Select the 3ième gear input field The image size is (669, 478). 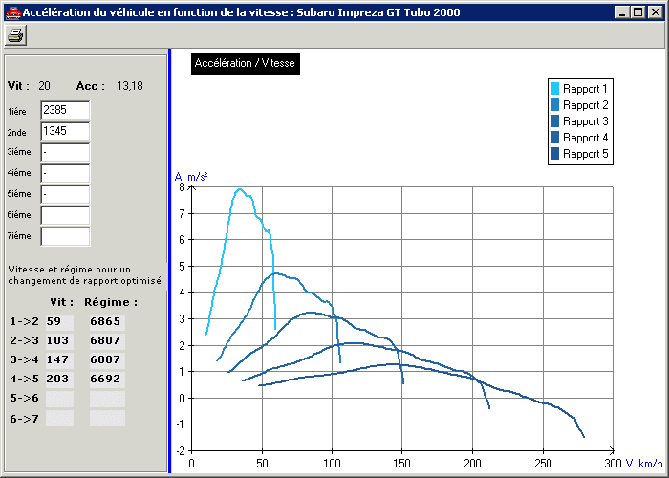[x=65, y=153]
